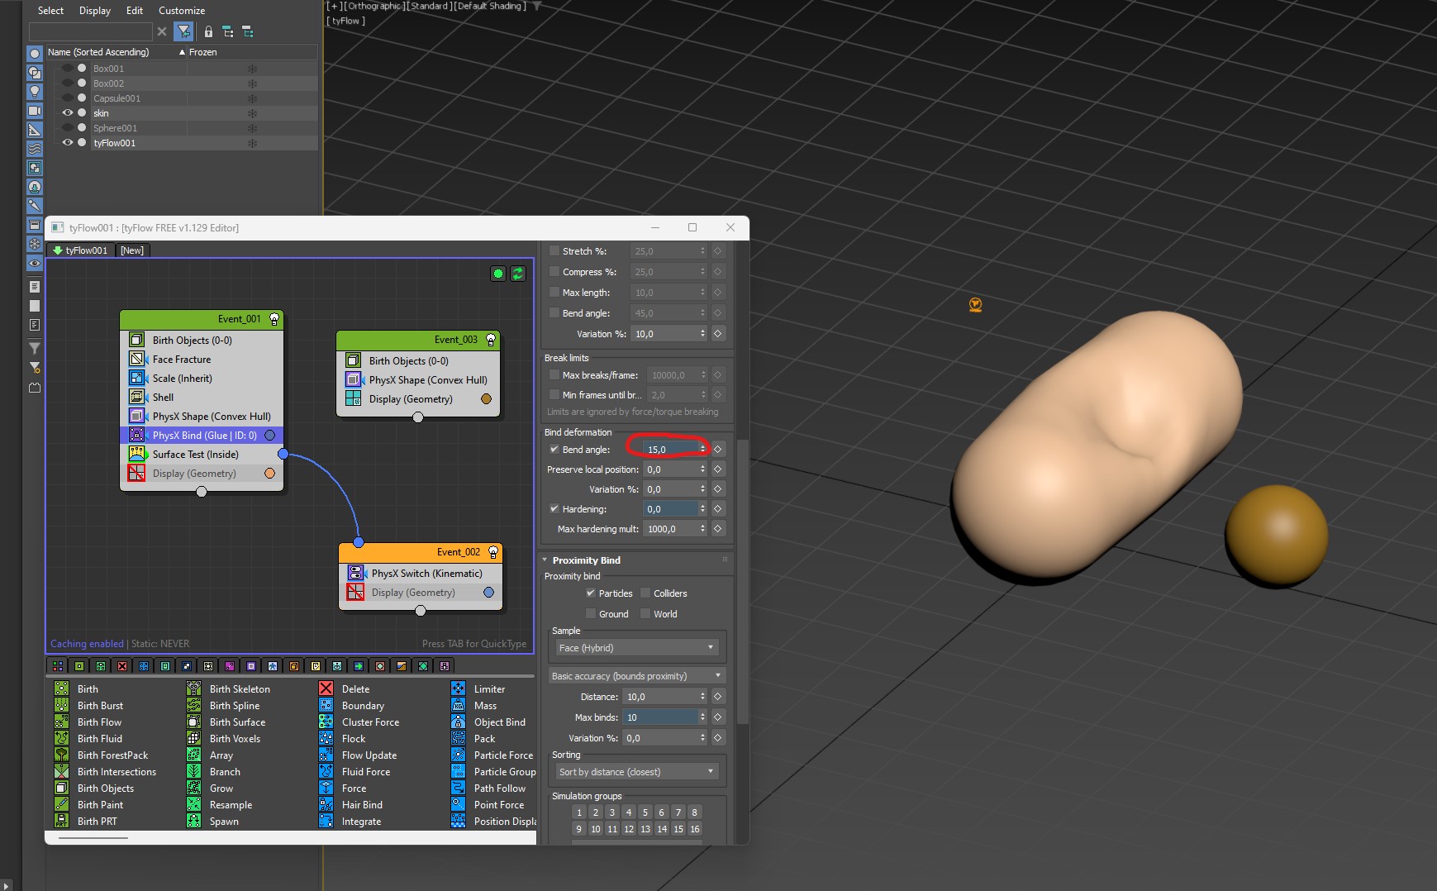Click the Bend angle value field
The image size is (1437, 891).
coord(671,450)
